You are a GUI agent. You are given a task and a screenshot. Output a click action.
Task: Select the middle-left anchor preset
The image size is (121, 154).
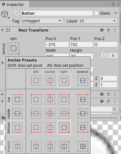36,113
